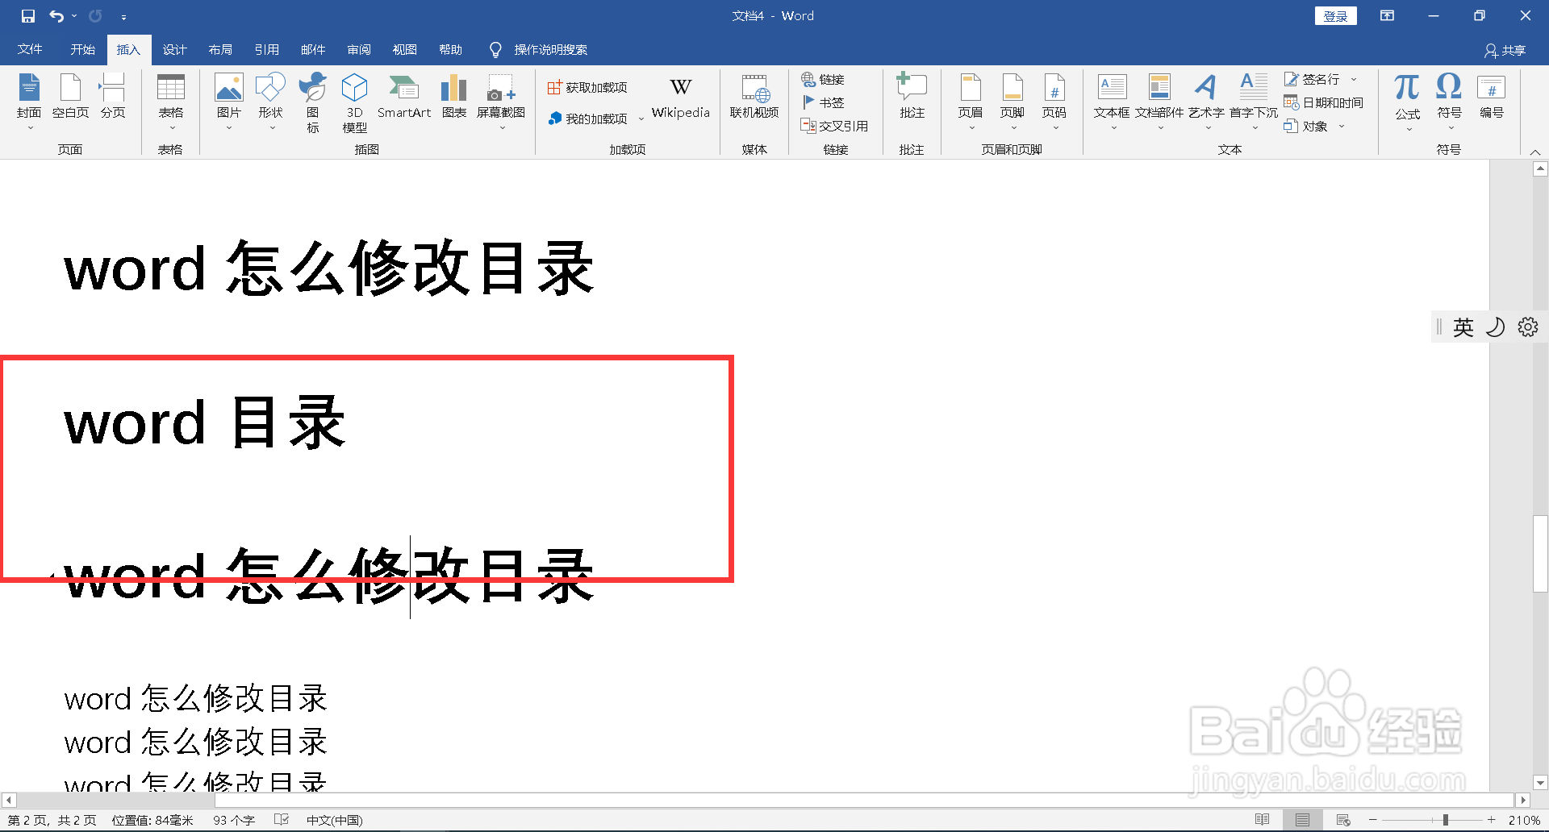Viewport: 1549px width, 832px height.
Task: Open the File (文件) tab
Action: (x=30, y=49)
